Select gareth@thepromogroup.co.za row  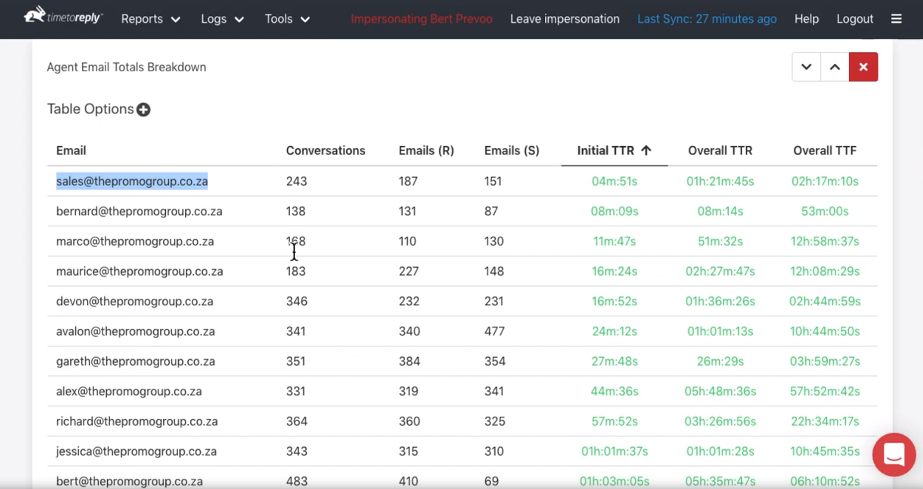click(462, 361)
